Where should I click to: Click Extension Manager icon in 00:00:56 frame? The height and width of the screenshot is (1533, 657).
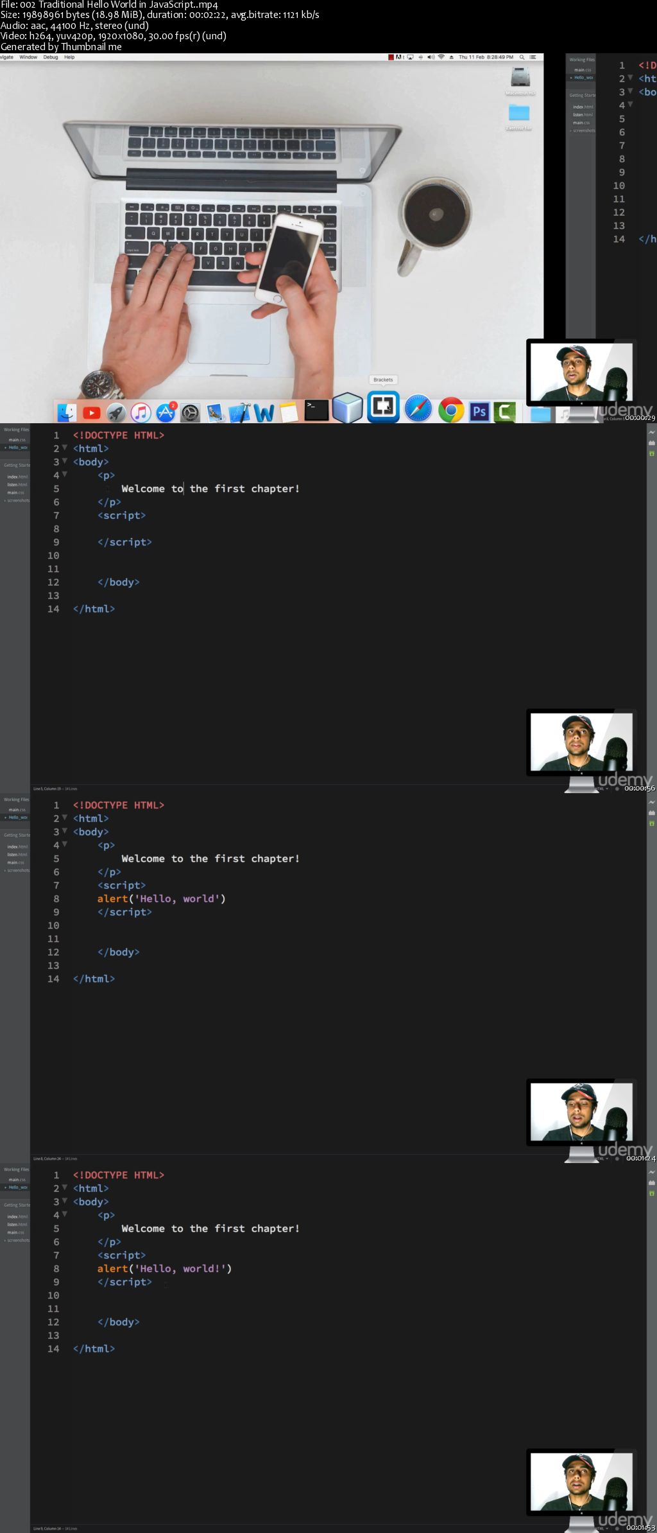pyautogui.click(x=652, y=442)
